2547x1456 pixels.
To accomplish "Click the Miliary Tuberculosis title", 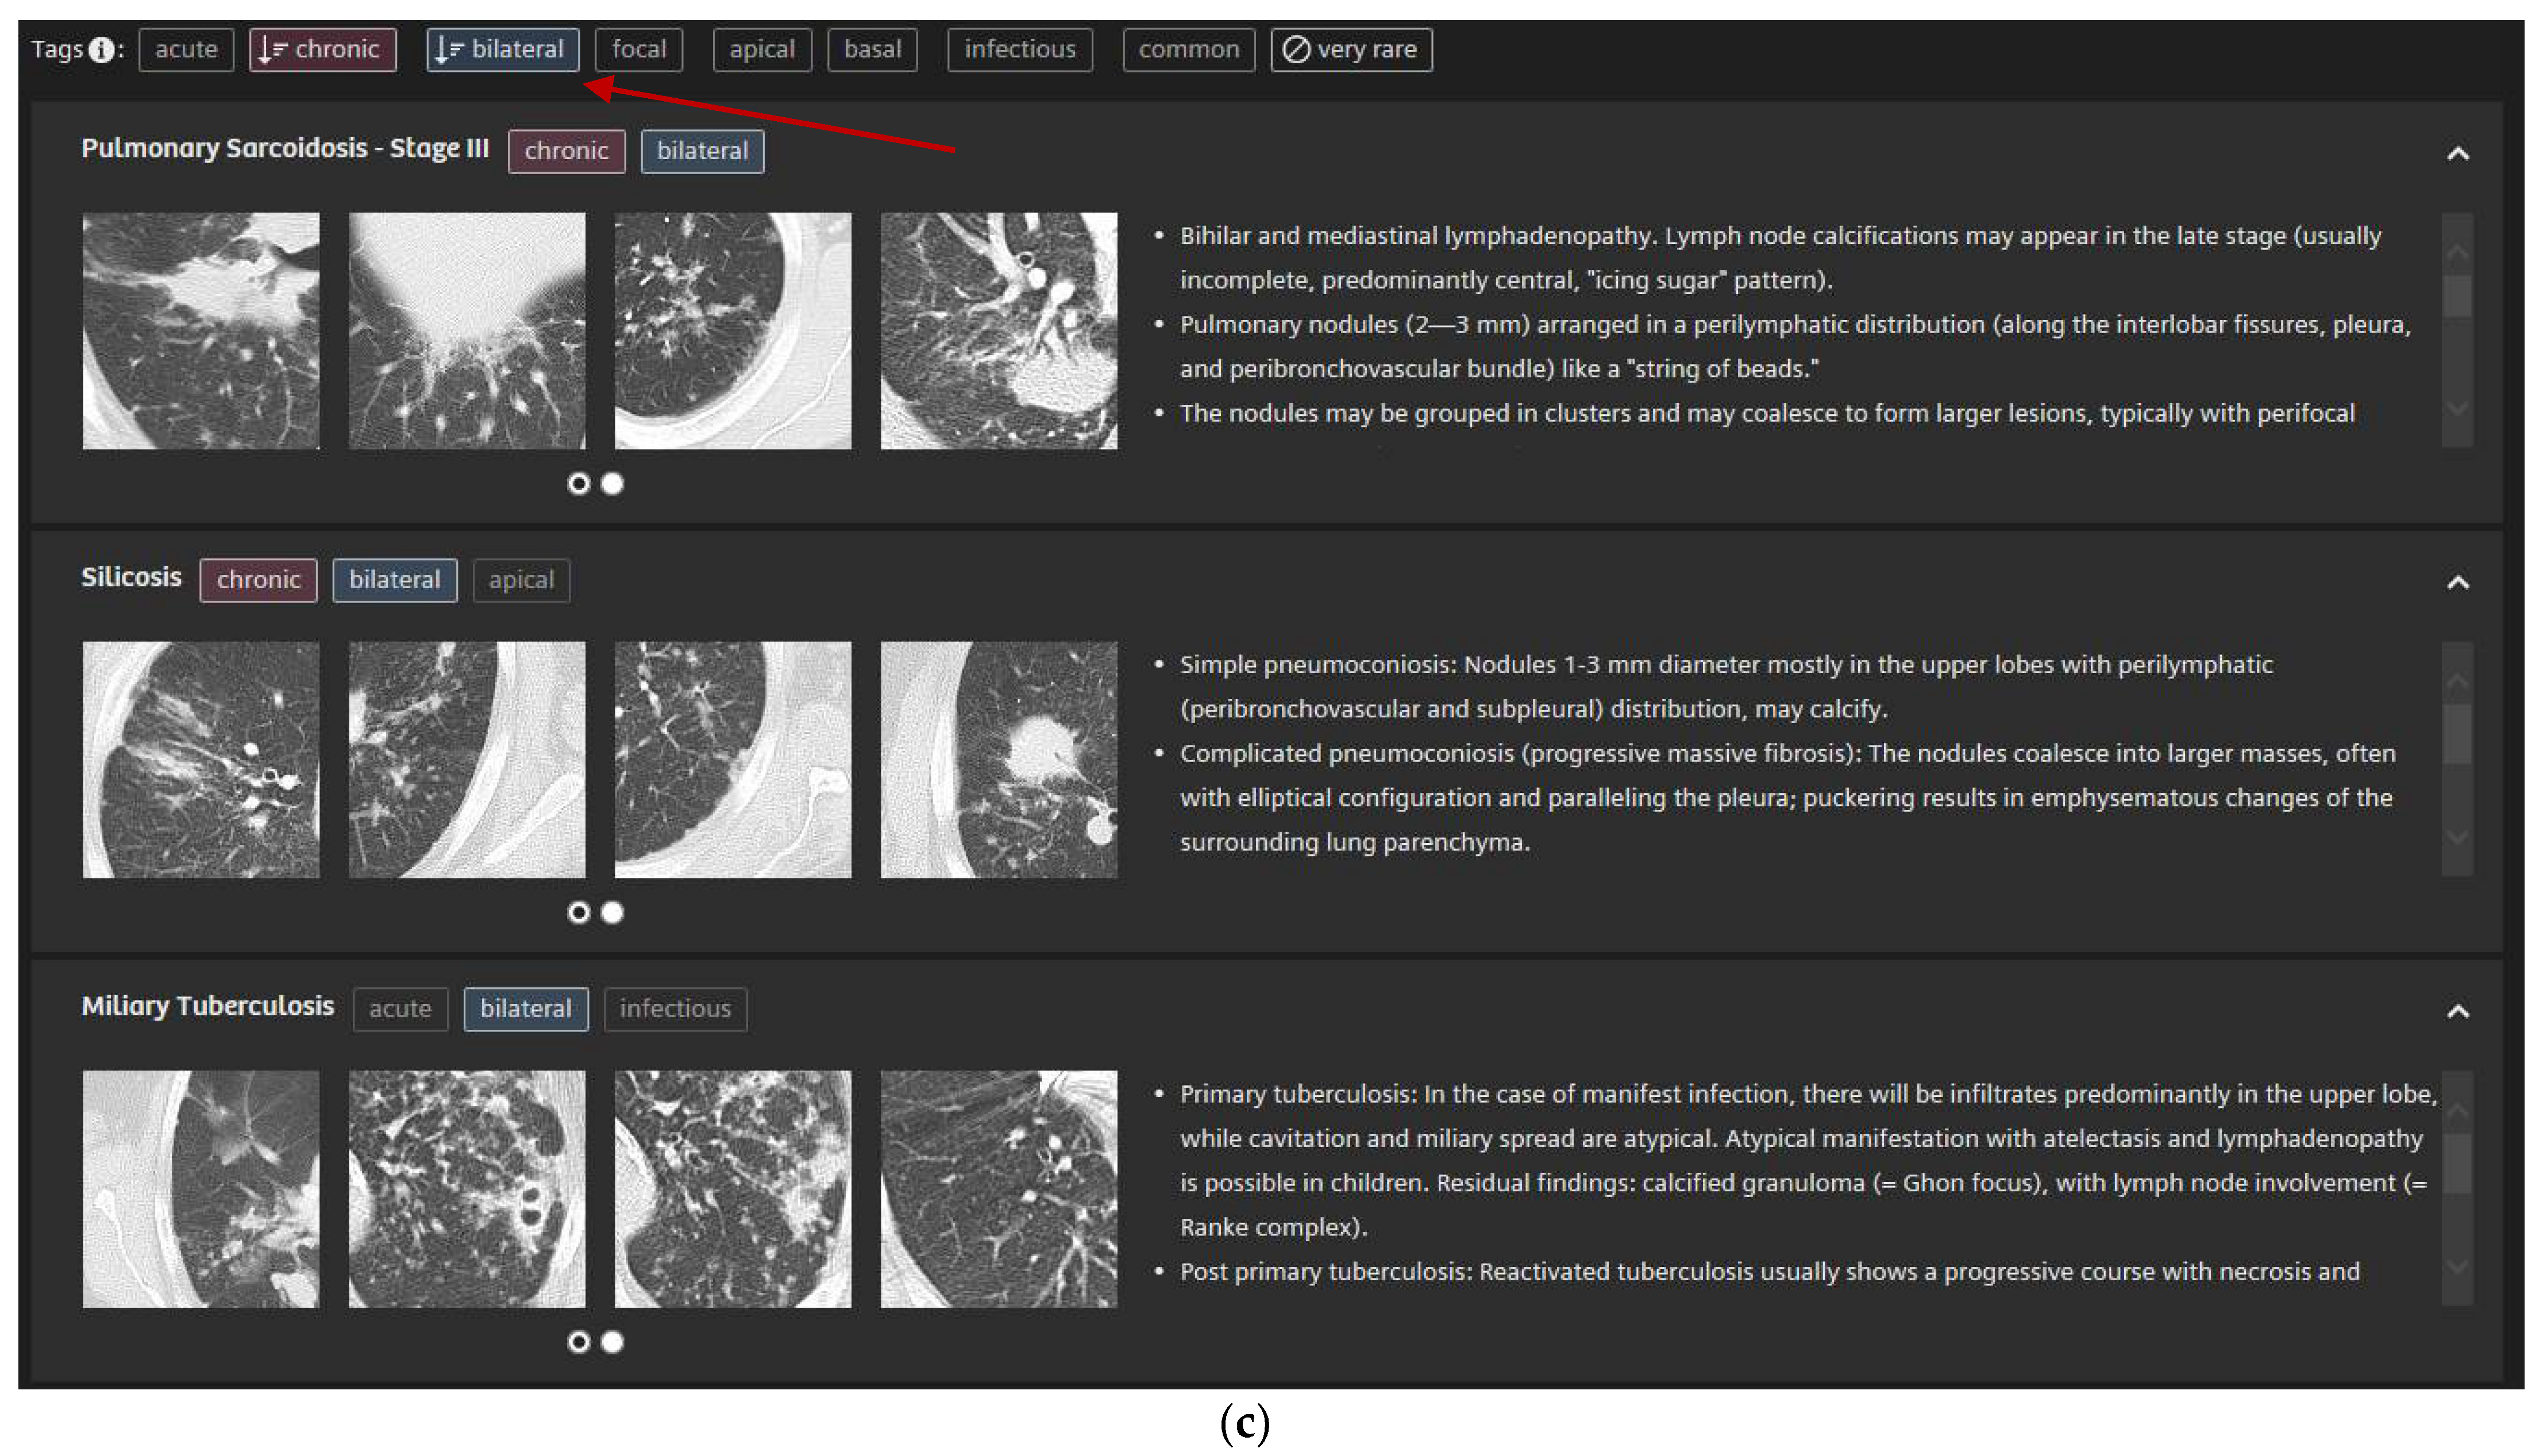I will click(x=207, y=1006).
